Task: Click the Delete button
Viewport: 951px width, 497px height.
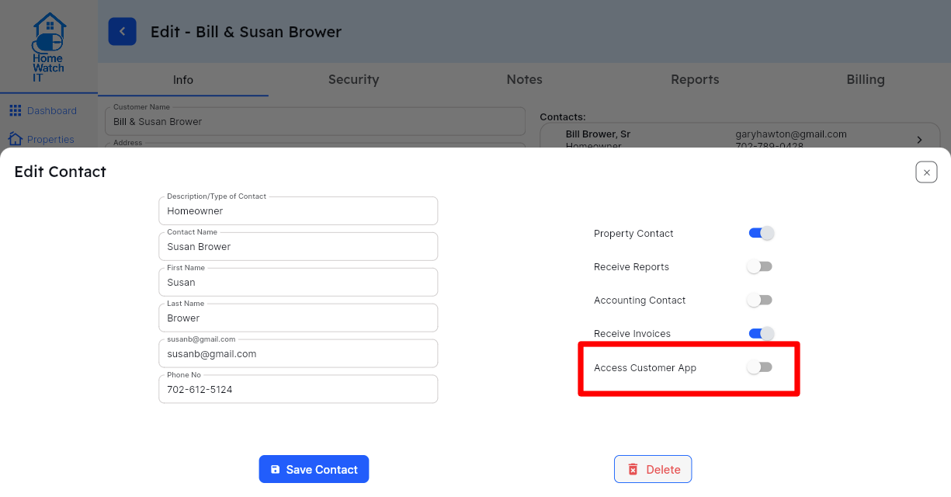Action: (653, 469)
